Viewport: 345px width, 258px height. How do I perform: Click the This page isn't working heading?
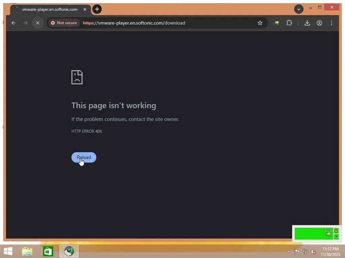click(114, 105)
